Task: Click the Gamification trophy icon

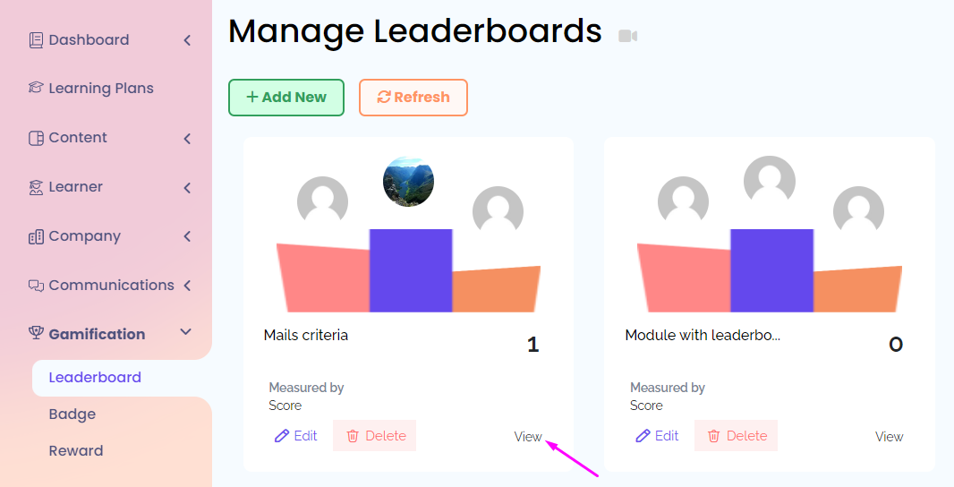Action: coord(36,334)
